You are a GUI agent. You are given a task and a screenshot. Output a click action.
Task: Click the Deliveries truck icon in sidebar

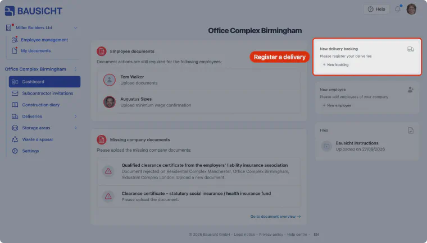click(15, 116)
